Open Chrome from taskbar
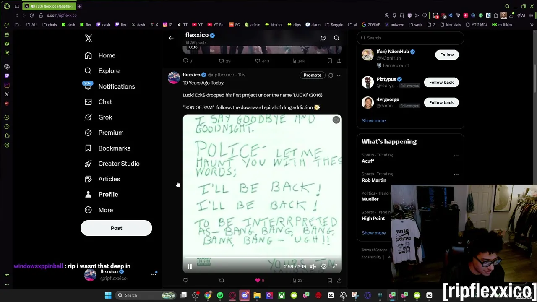This screenshot has width=537, height=302. pyautogui.click(x=208, y=295)
